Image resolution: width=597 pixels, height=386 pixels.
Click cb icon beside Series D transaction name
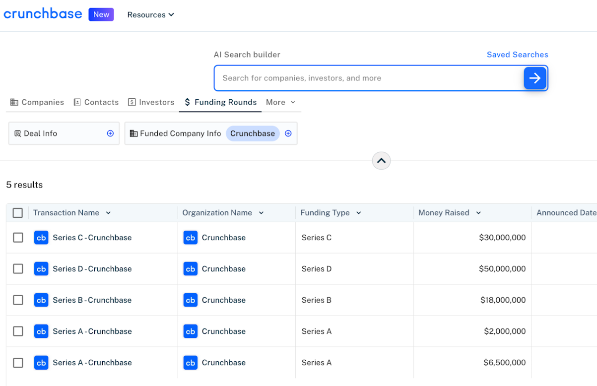41,269
